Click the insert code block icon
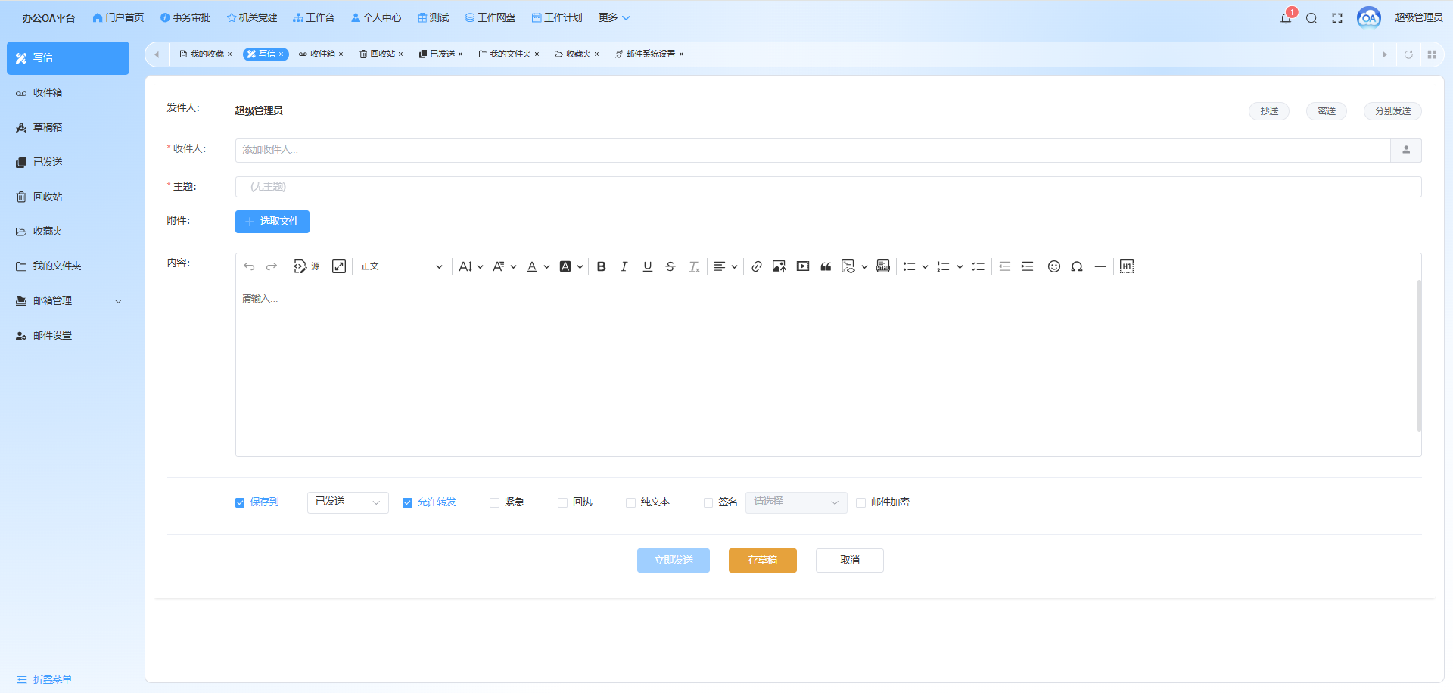The image size is (1453, 693). [x=848, y=266]
